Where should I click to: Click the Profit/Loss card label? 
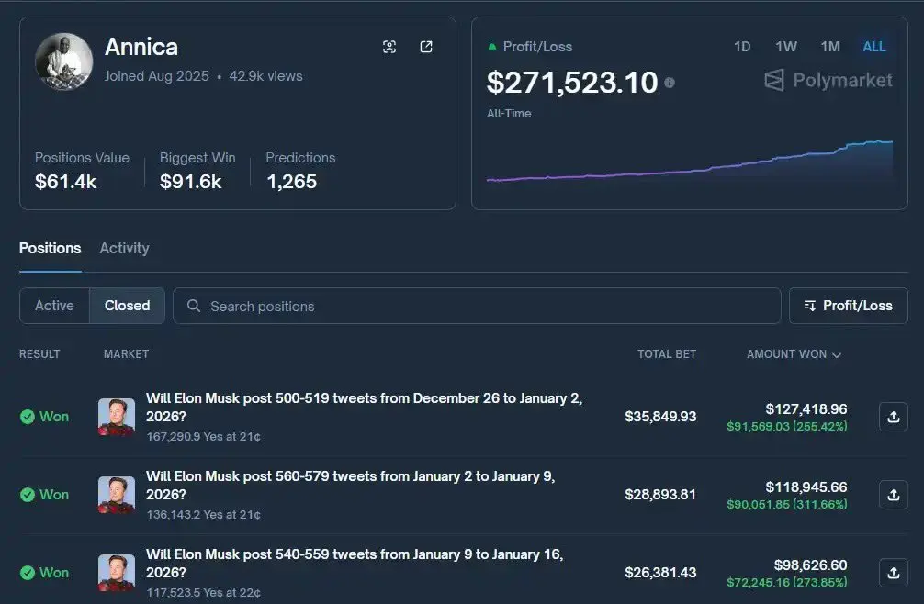coord(537,47)
